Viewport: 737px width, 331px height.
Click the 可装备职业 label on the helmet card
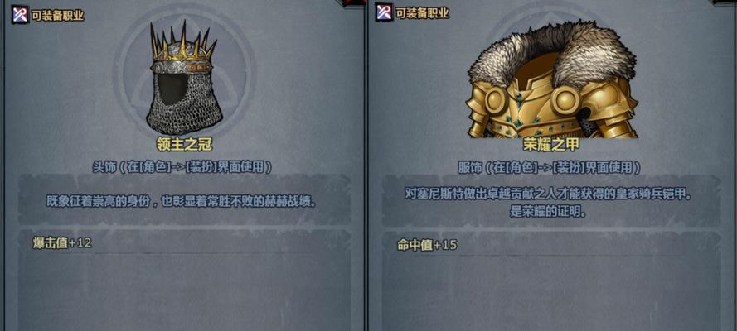pyautogui.click(x=58, y=16)
